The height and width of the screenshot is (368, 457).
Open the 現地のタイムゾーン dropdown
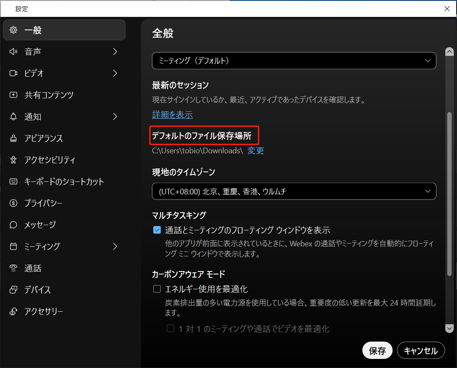click(x=294, y=191)
